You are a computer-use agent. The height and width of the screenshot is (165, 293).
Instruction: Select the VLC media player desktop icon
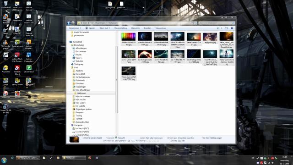(x=5, y=44)
